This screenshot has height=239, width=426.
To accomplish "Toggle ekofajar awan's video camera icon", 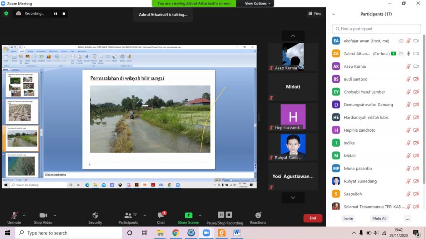I will tap(416, 41).
